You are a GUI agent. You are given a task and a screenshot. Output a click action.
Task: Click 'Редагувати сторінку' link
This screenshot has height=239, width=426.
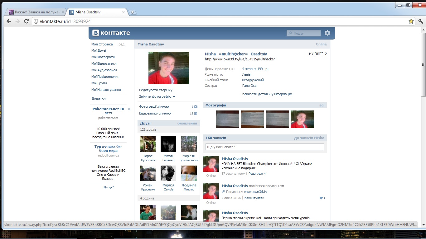coord(156,90)
